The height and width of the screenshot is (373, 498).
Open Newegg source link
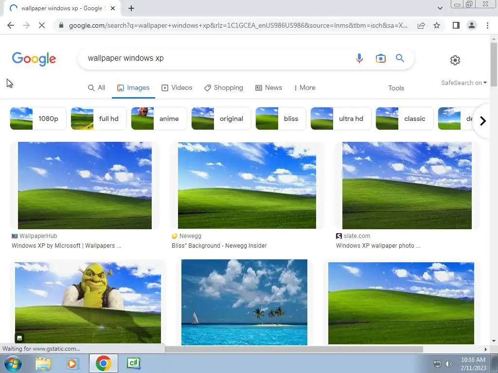tap(186, 236)
